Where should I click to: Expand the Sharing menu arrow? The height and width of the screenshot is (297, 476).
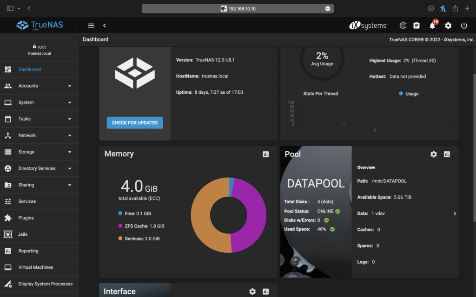click(x=70, y=185)
